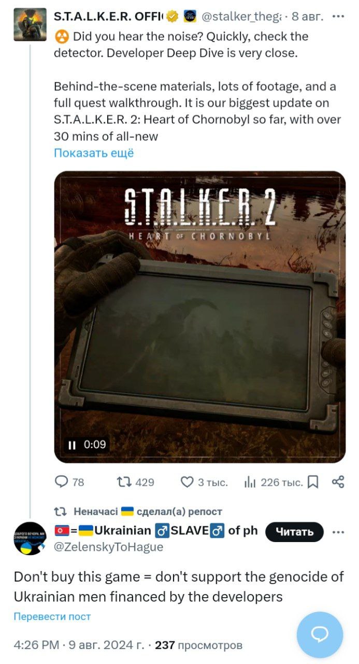Bookmark the S.T.A.L.K.E.R. post
Screen dimensions: 359x664
[313, 482]
